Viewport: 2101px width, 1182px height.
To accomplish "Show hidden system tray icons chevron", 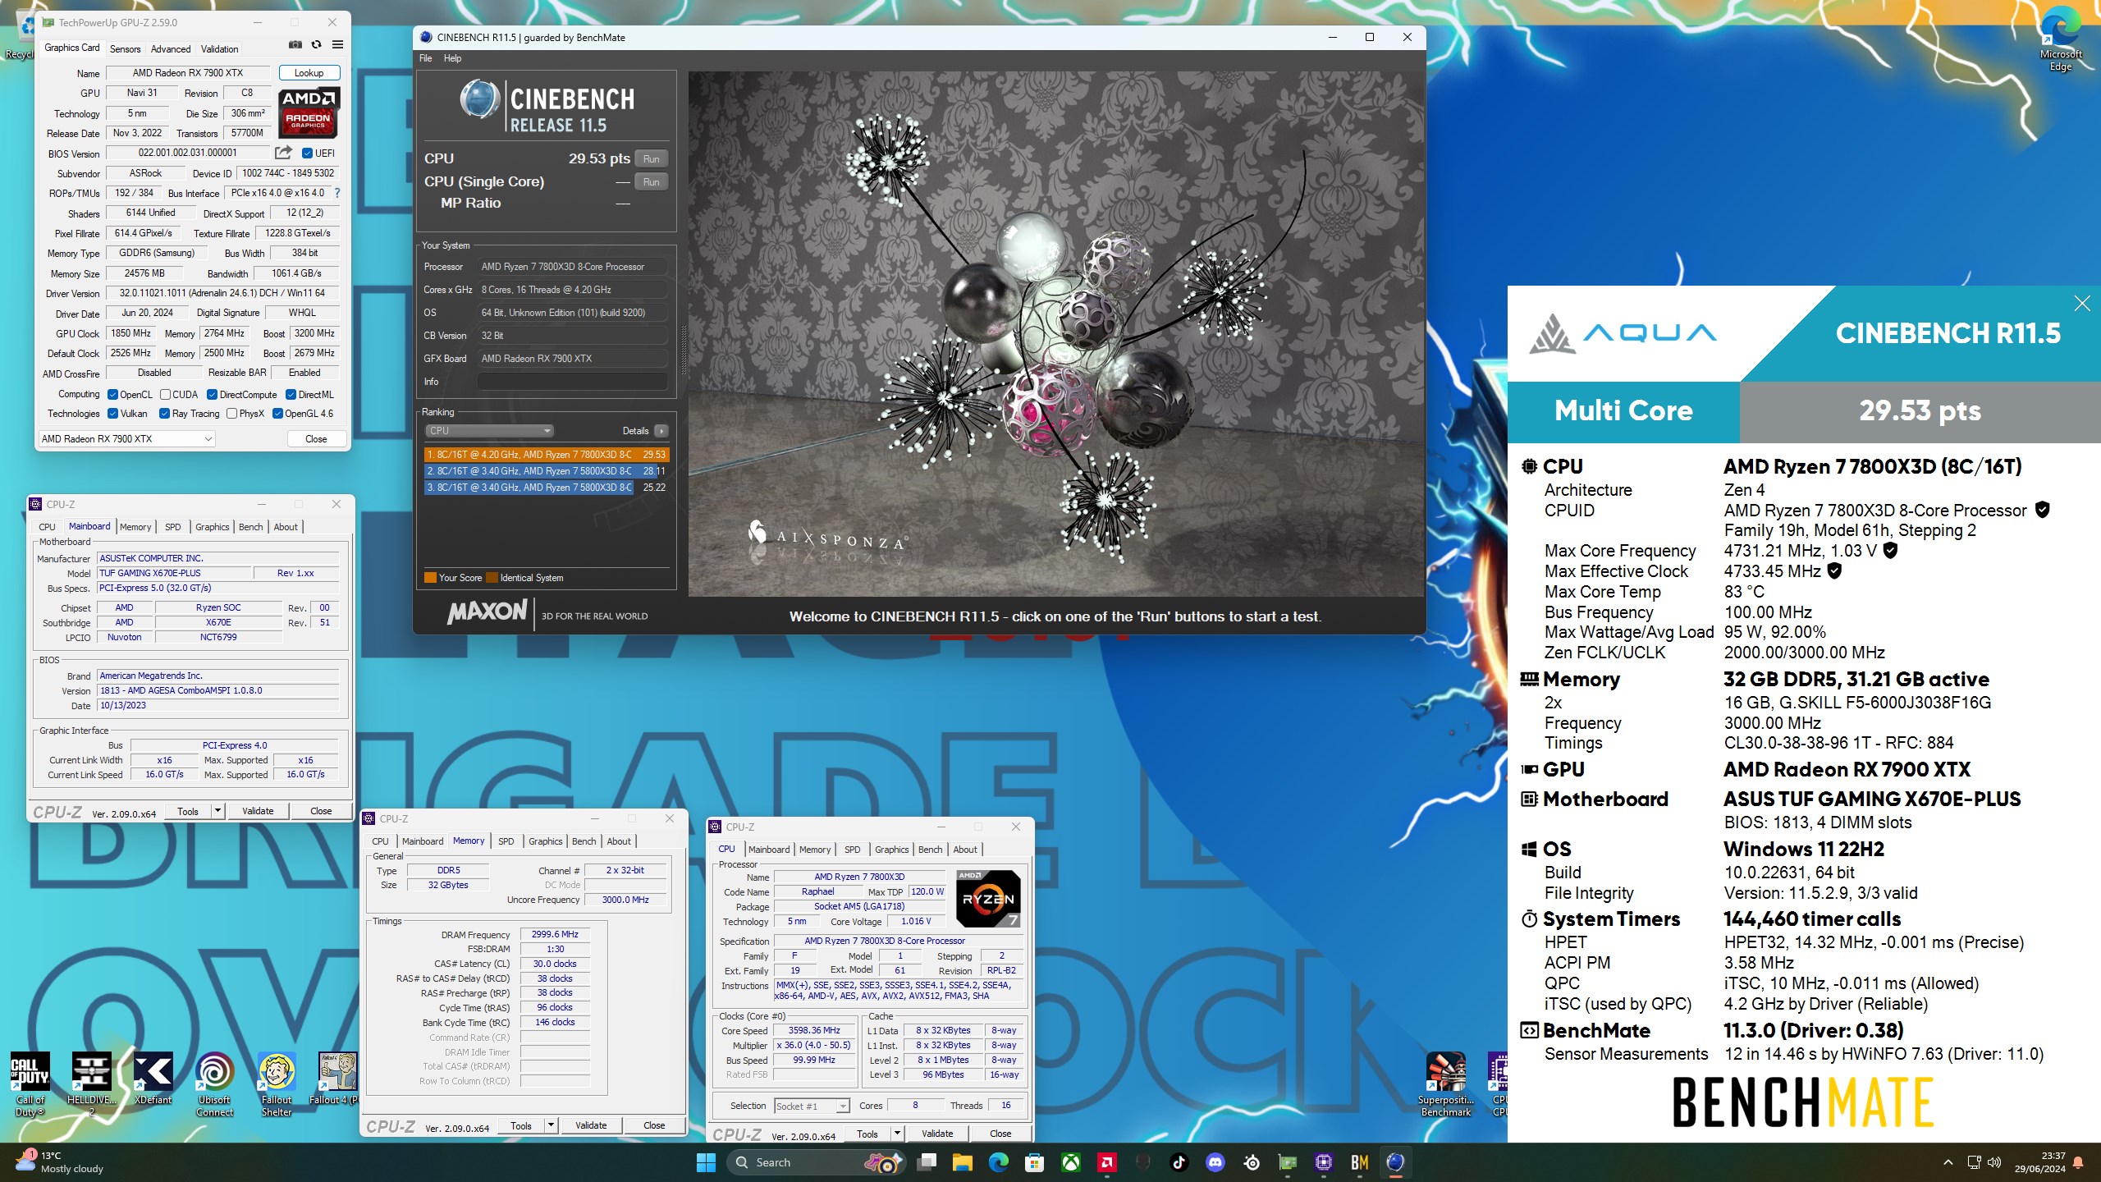I will [1948, 1162].
